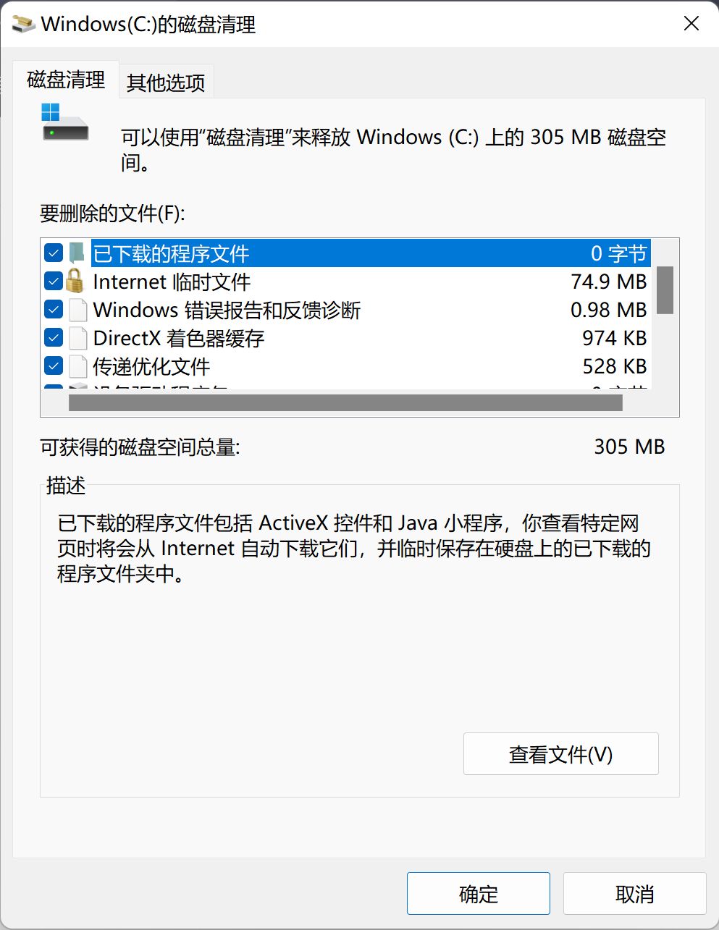Click the file icon for Windows 错误报告和反馈诊断
Image resolution: width=719 pixels, height=930 pixels.
(x=77, y=310)
